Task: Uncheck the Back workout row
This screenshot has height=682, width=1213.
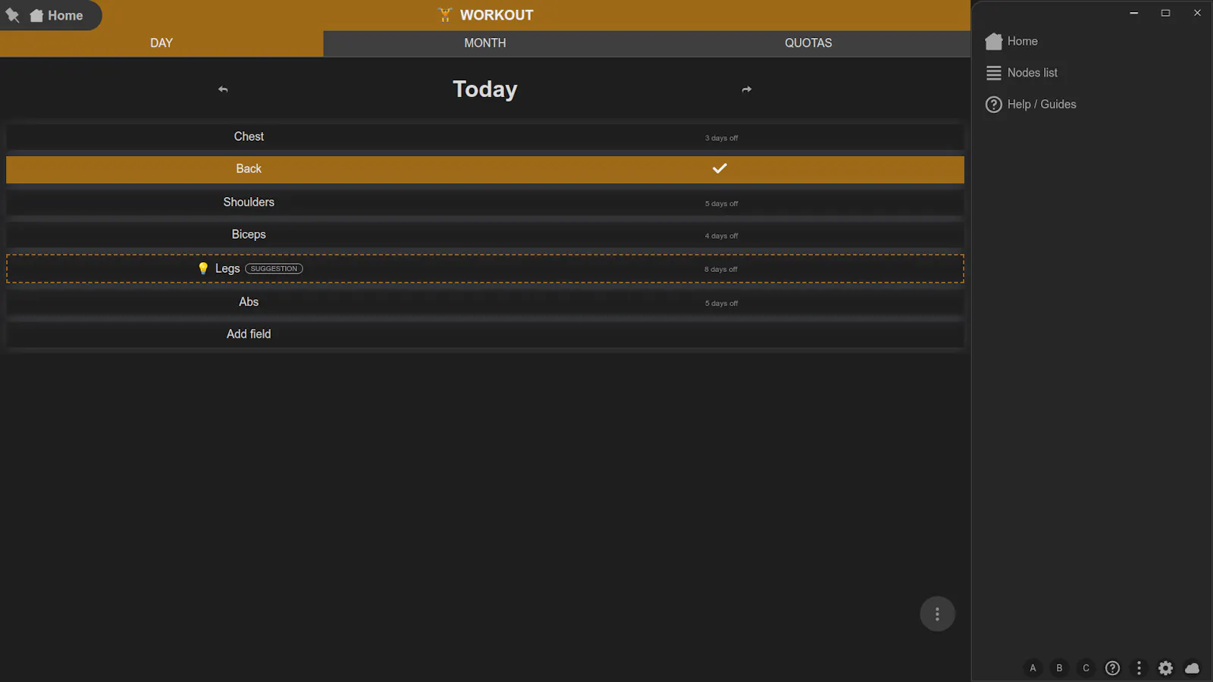Action: click(485, 170)
